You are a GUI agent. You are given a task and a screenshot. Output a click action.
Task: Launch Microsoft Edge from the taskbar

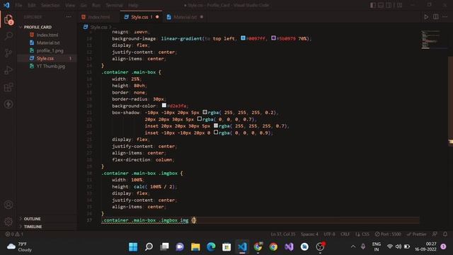[211, 246]
